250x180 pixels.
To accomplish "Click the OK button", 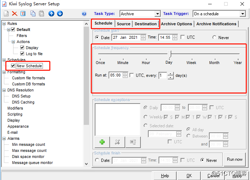I will [189, 176].
